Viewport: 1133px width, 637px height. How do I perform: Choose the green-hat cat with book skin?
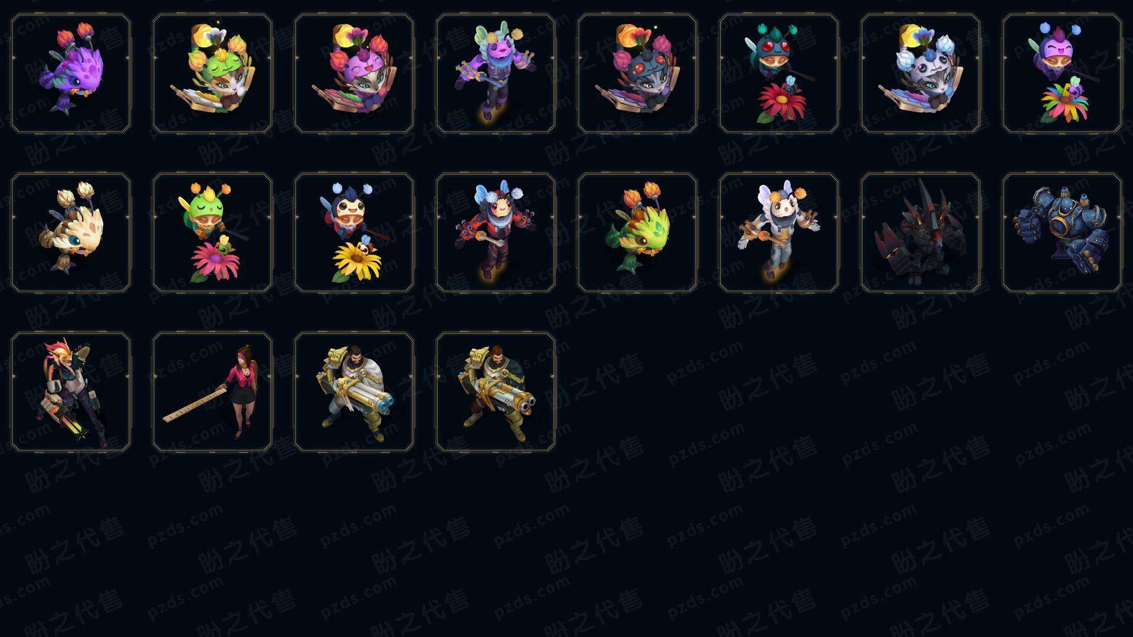click(x=212, y=74)
